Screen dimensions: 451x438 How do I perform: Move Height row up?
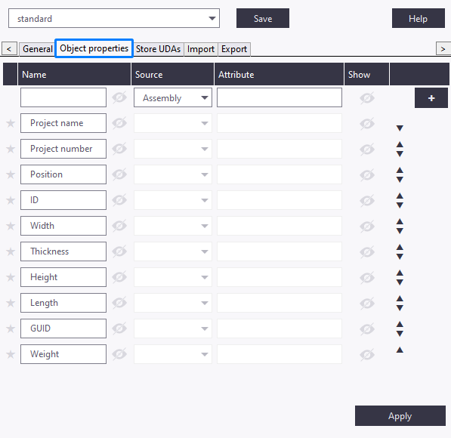coord(400,273)
